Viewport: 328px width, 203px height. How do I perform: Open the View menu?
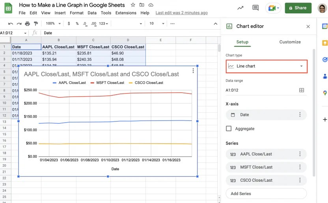46,13
